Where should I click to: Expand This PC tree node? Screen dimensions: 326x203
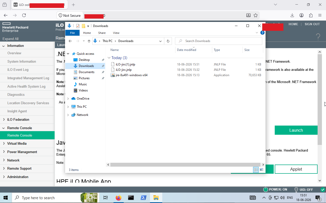coord(68,107)
